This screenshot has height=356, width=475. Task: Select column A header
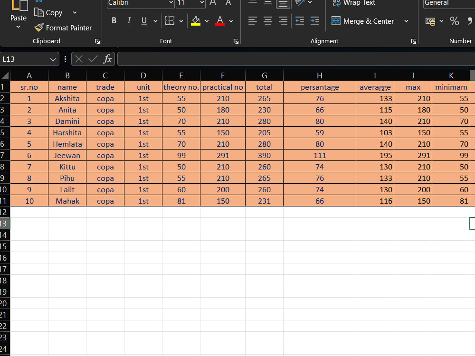29,75
